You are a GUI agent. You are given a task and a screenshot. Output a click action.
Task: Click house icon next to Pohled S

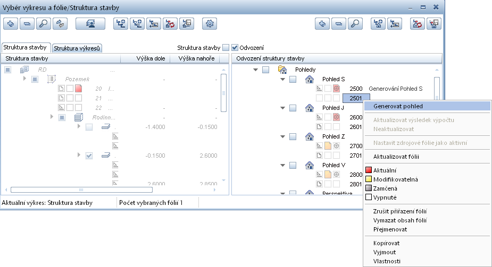pyautogui.click(x=310, y=79)
